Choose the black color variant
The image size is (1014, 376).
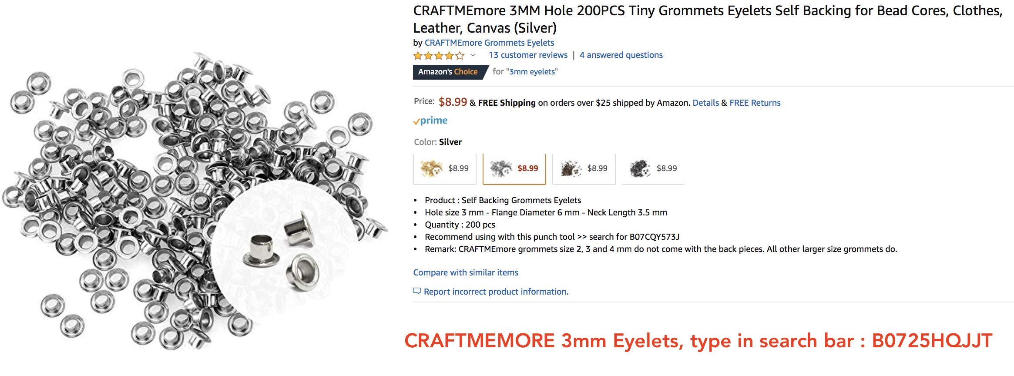(653, 168)
